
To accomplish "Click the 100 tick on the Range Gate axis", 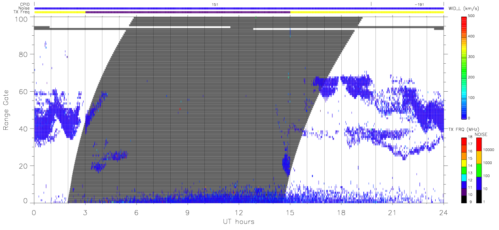I will click(x=22, y=19).
